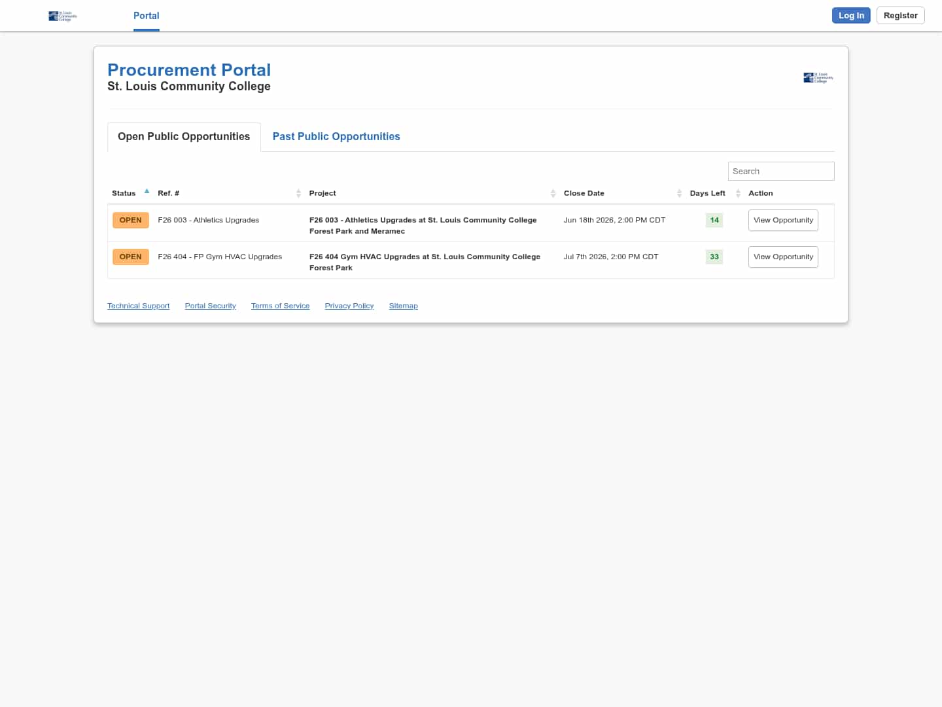Viewport: 942px width, 707px height.
Task: Click the days left badge '33'
Action: pos(714,257)
